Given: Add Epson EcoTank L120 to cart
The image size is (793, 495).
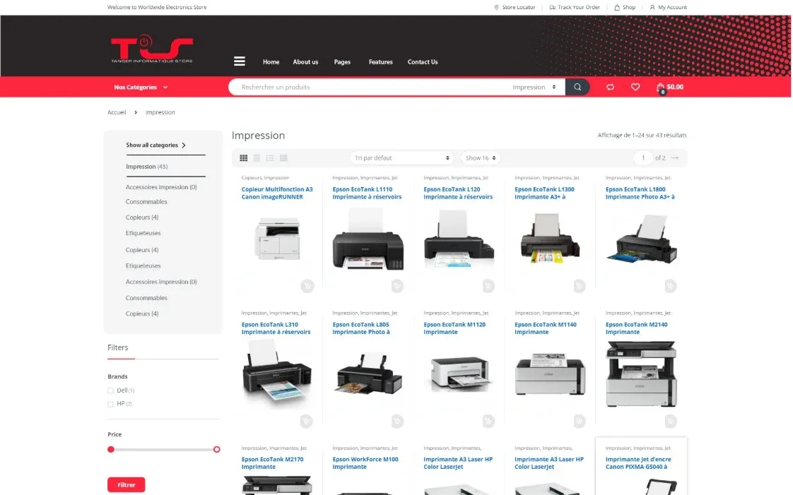Looking at the screenshot, I should [488, 286].
